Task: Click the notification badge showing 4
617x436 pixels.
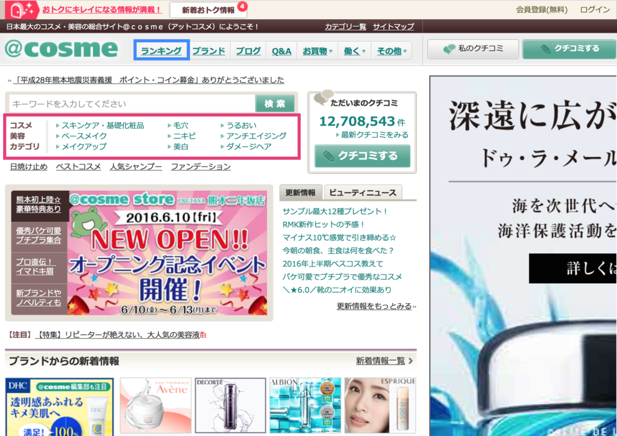Action: tap(242, 6)
